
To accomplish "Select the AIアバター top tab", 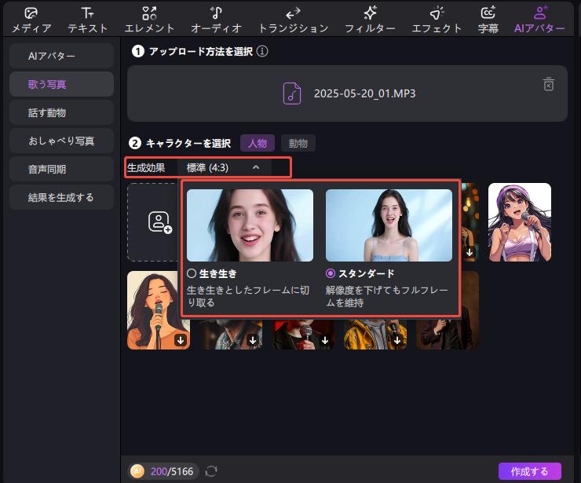I will pyautogui.click(x=539, y=20).
